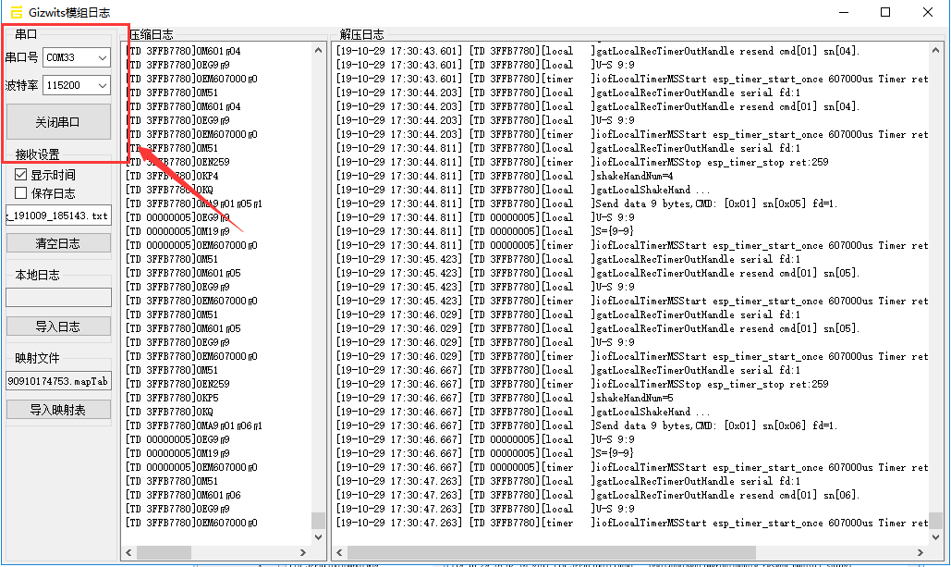Maximize the Gizwits log window

click(x=884, y=12)
